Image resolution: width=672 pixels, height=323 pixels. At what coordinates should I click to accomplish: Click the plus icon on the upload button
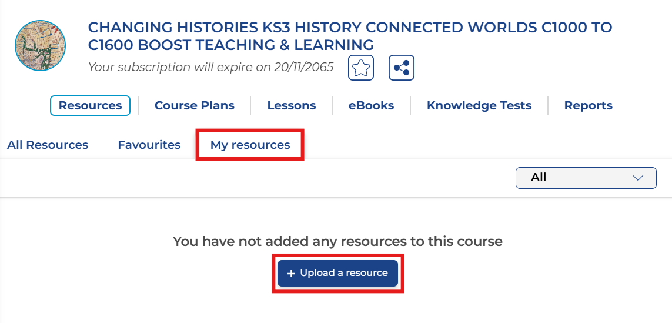[290, 274]
